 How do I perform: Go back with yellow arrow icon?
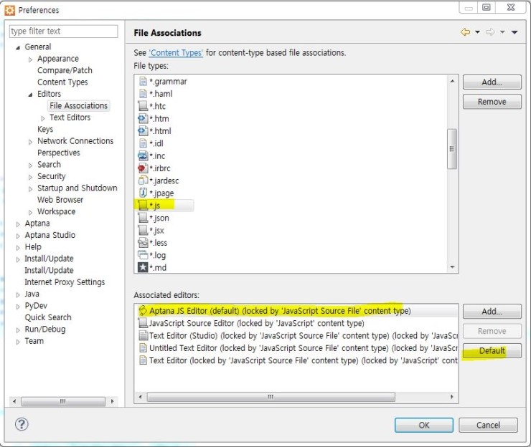coord(465,32)
